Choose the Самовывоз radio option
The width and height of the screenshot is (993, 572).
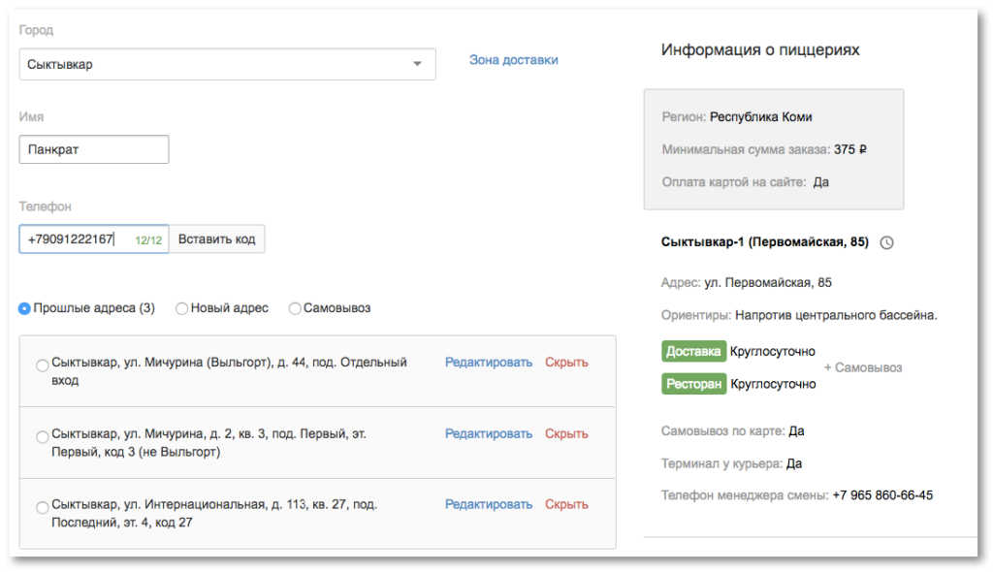pos(295,308)
